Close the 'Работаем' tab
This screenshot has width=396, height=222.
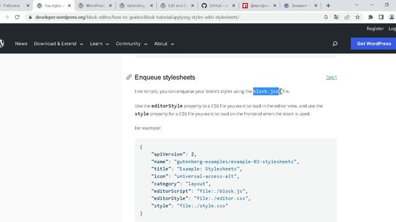28,6
